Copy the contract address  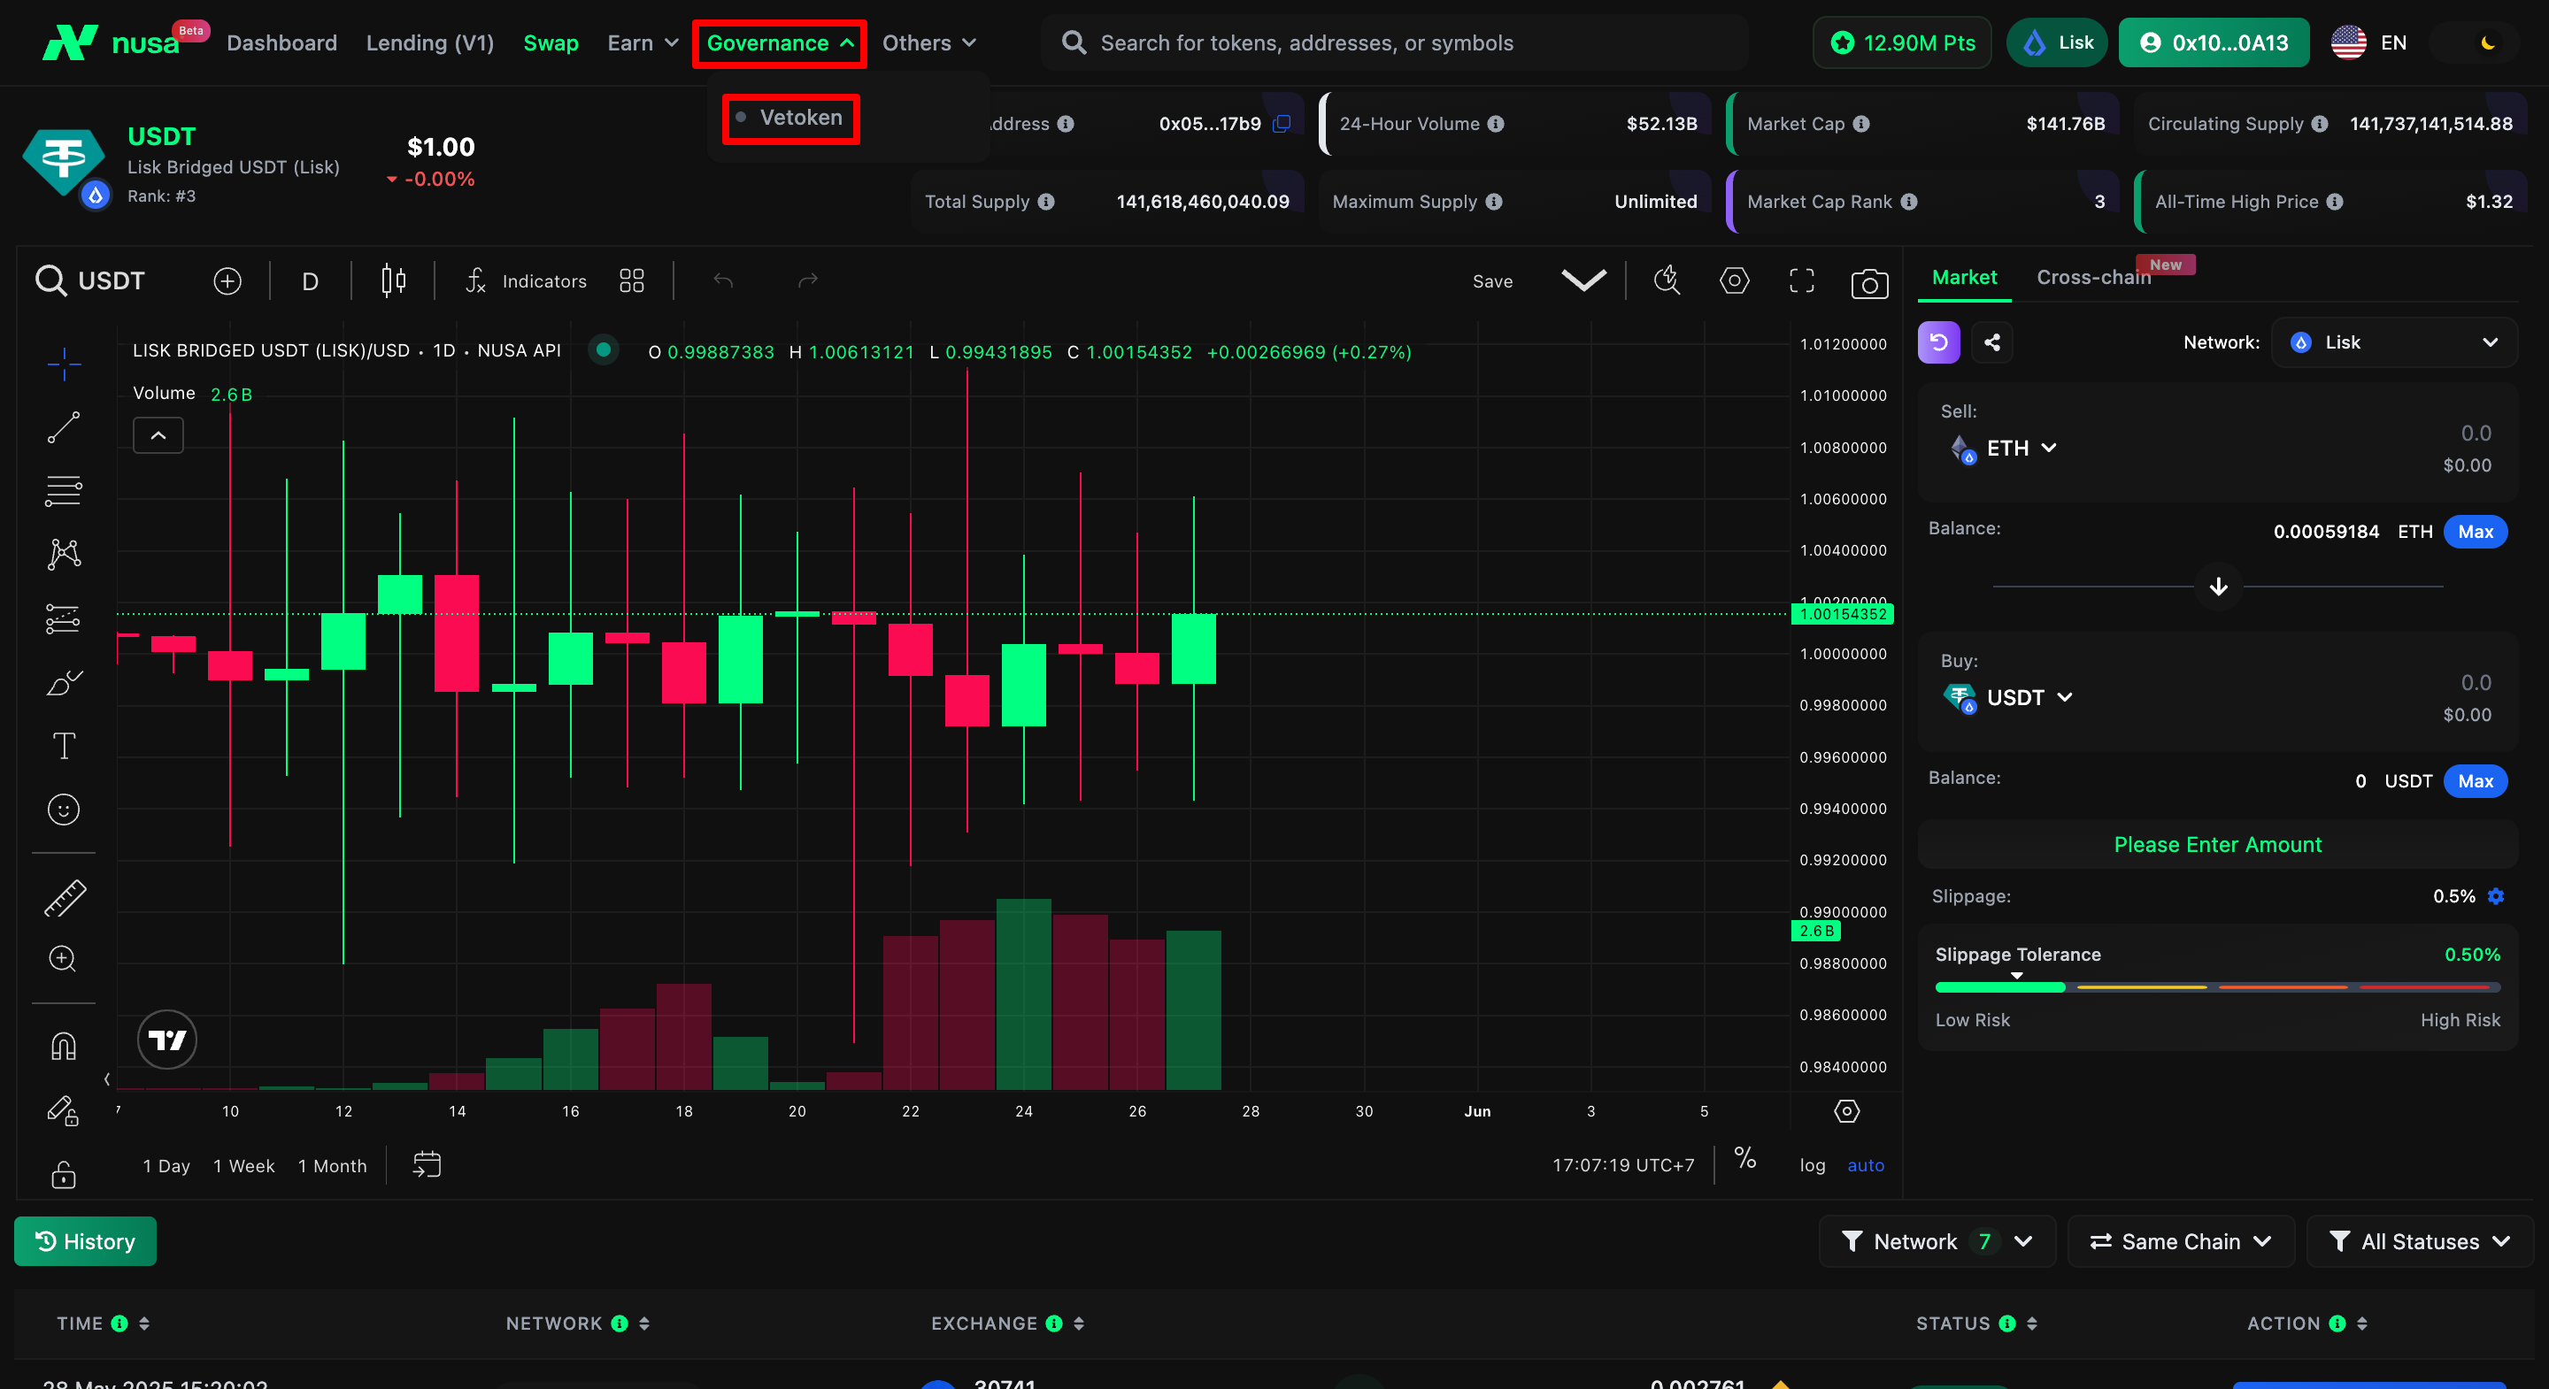point(1282,124)
